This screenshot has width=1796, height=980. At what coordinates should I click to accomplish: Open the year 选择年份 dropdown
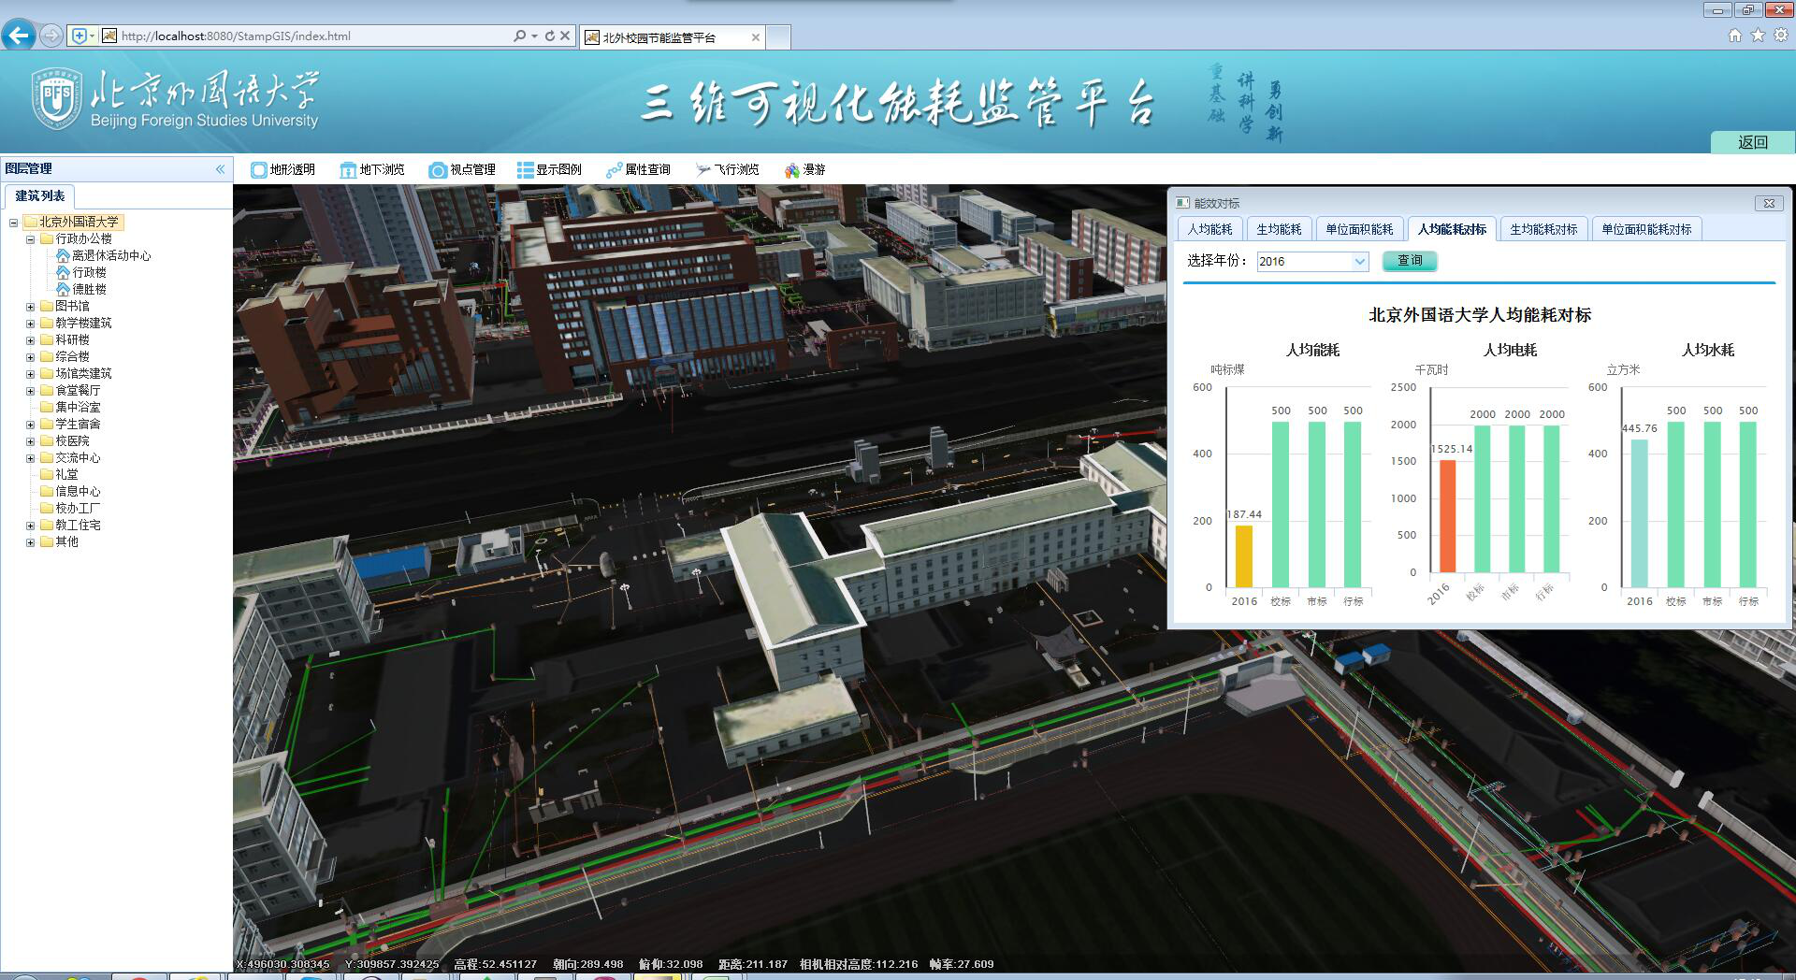click(1360, 262)
